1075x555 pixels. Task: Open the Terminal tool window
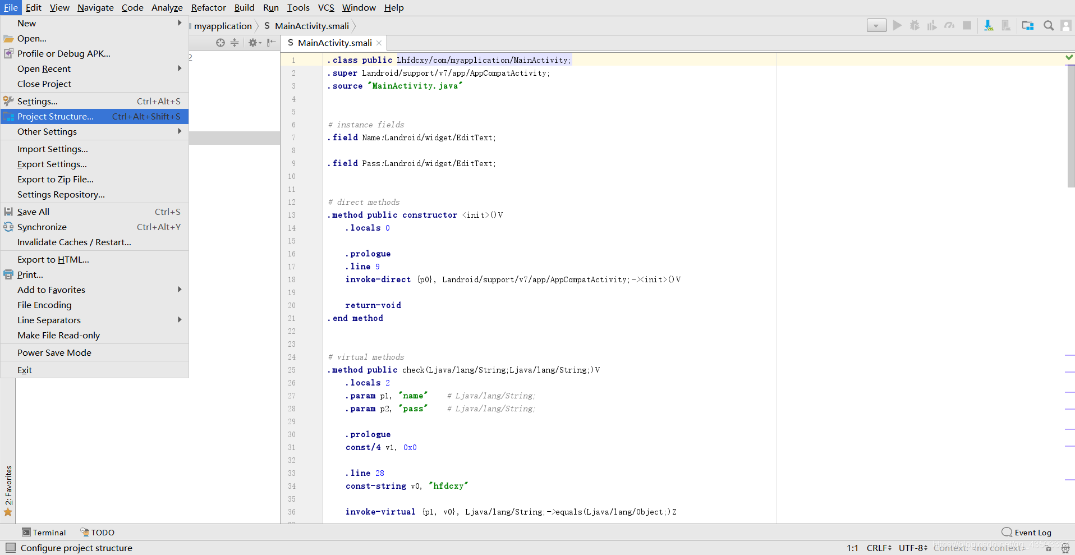coord(44,533)
